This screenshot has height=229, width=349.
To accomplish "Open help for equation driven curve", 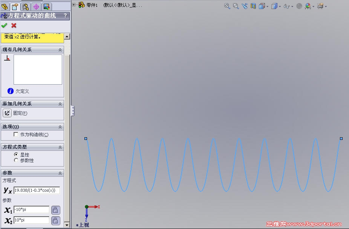I will click(65, 15).
